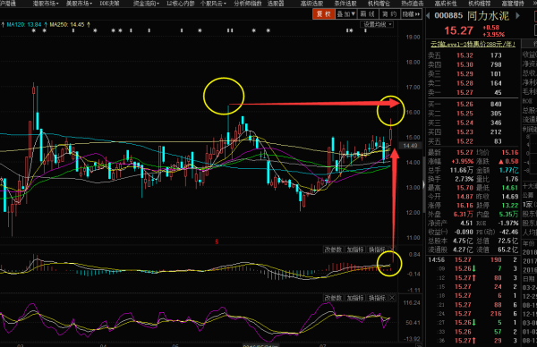Expand the 设置均线 dropdown

point(377,24)
